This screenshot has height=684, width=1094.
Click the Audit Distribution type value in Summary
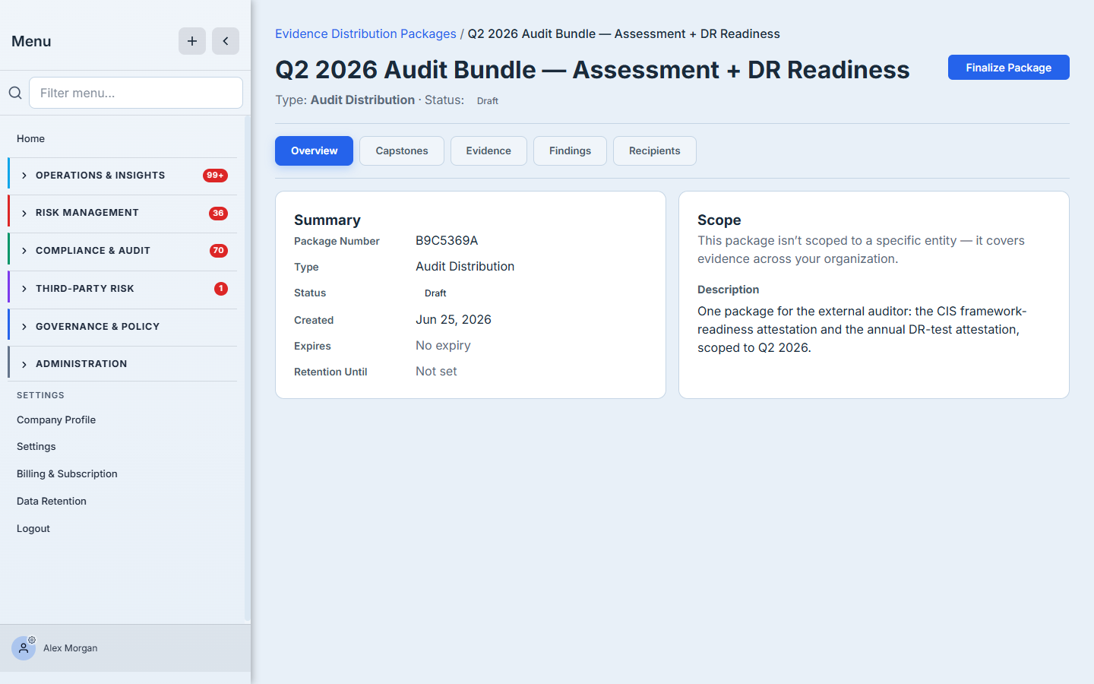click(465, 266)
